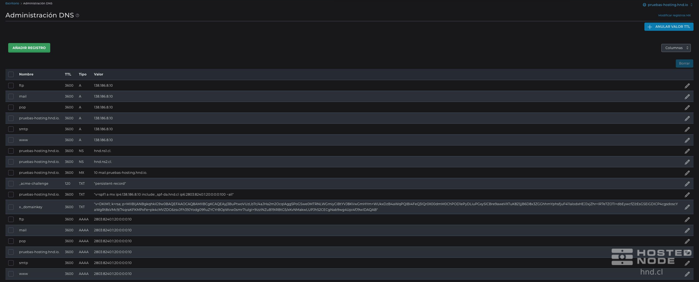Check the www AAAA record checkbox

(x=11, y=274)
